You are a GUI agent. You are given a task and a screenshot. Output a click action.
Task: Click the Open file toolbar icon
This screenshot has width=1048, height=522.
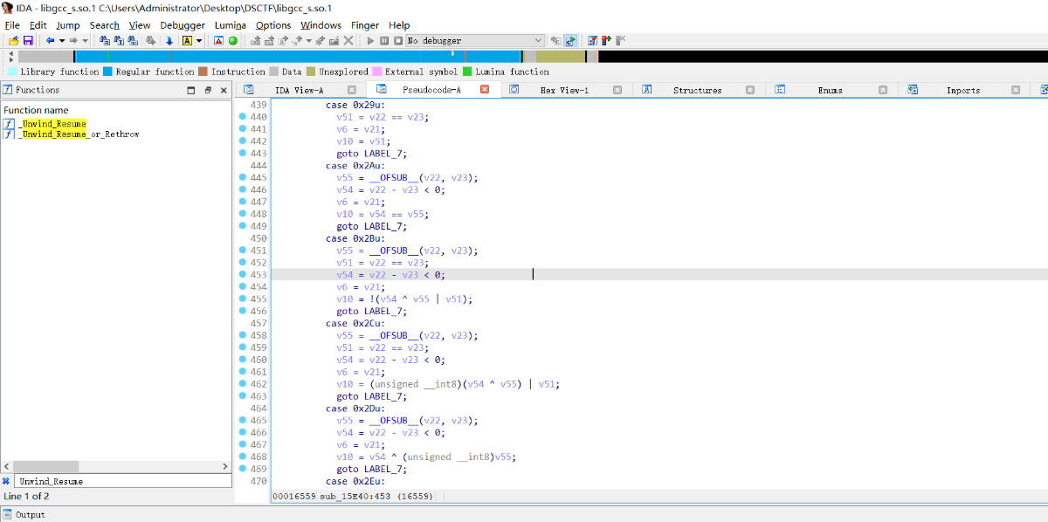(x=13, y=41)
